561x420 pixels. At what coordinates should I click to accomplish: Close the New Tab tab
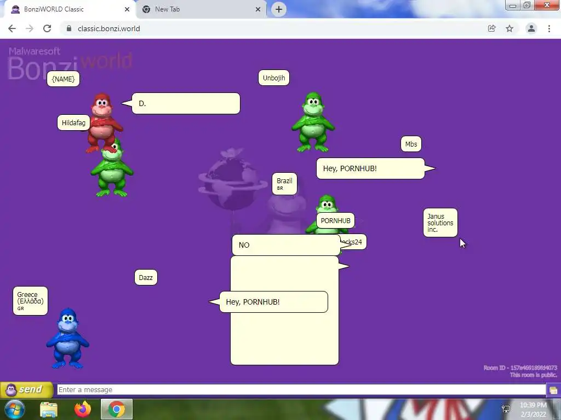pyautogui.click(x=258, y=9)
